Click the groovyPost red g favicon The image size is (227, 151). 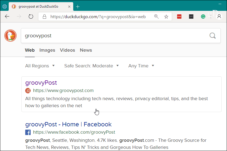(28, 91)
